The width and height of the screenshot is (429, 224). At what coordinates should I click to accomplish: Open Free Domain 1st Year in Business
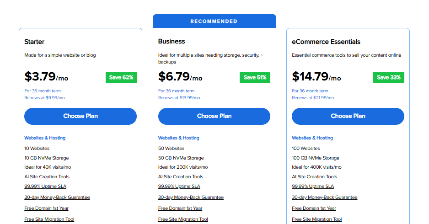tap(180, 208)
